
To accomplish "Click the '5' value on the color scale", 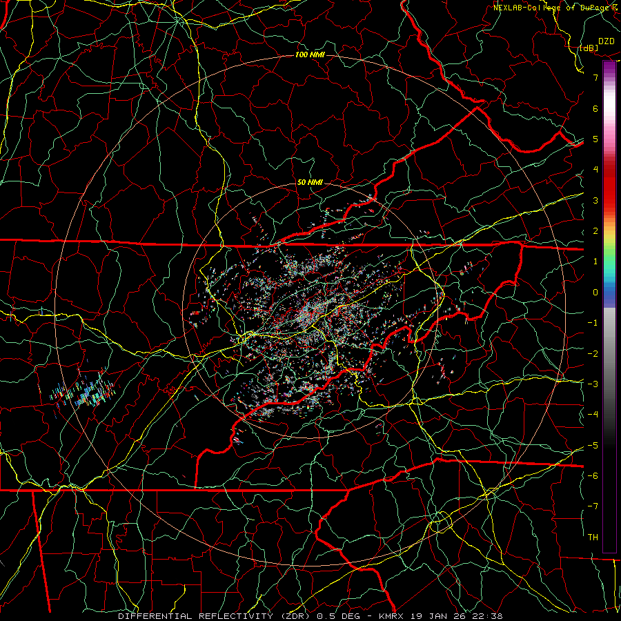I will coord(595,139).
